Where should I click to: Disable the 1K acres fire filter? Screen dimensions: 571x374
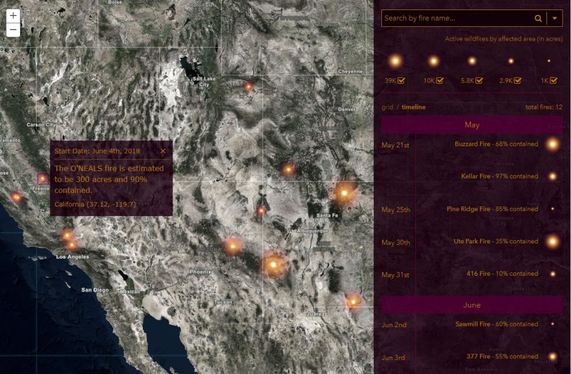[x=553, y=80]
